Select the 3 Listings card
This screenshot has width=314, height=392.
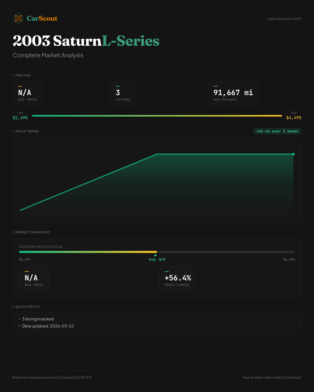point(123,94)
